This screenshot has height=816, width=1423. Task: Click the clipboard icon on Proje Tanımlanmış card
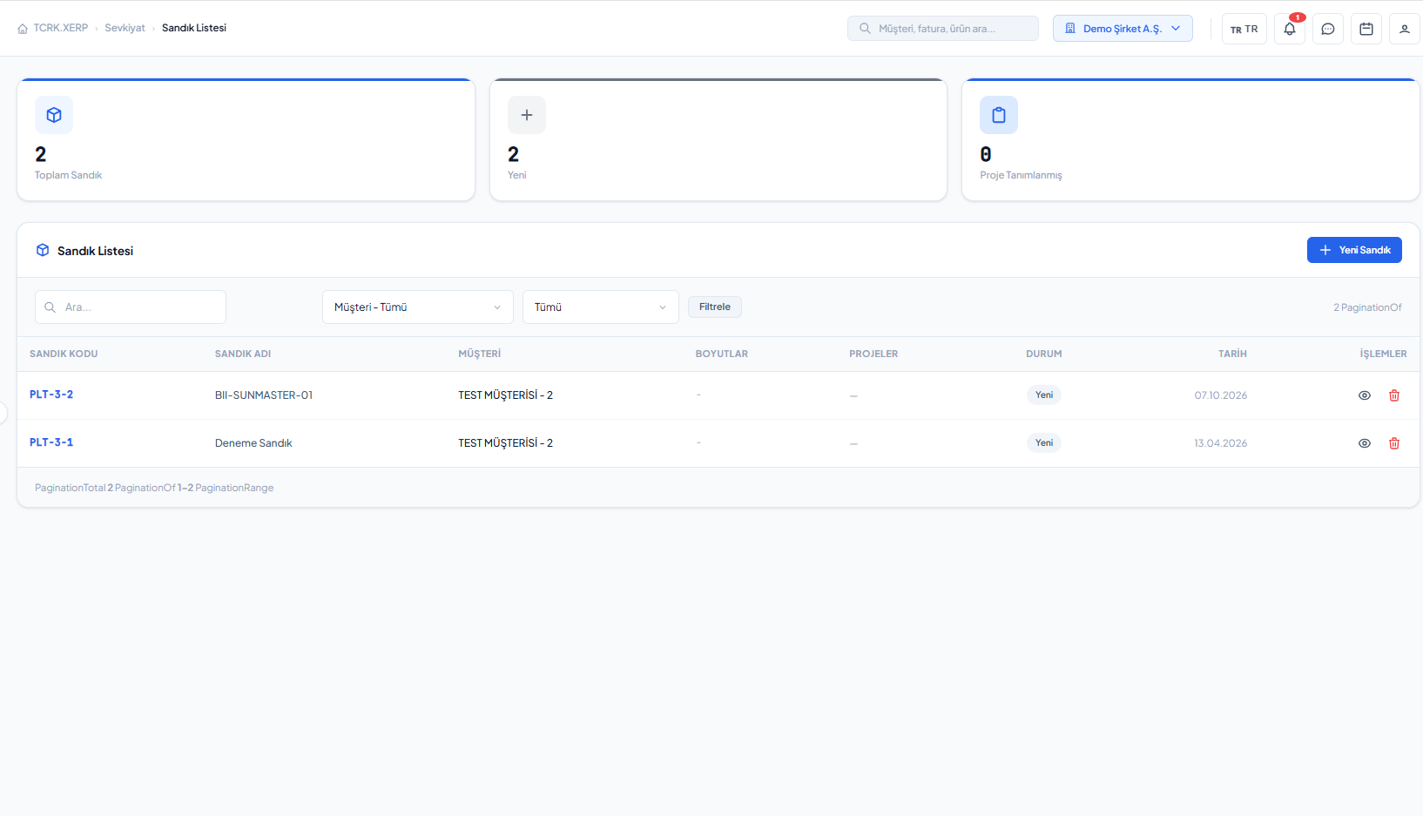point(999,115)
